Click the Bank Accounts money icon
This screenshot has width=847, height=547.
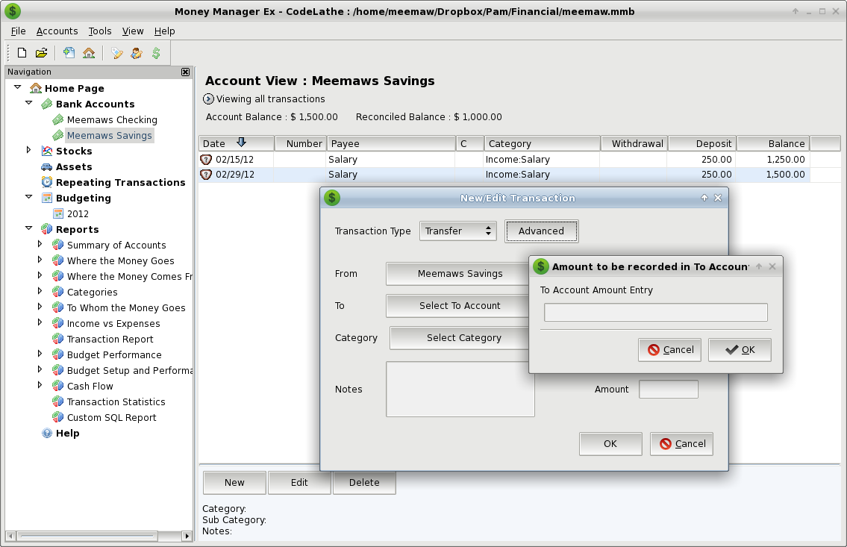47,104
